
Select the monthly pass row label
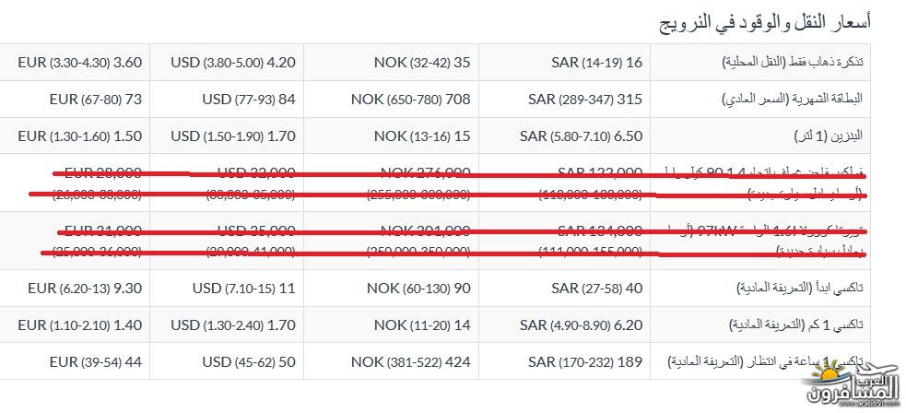point(794,100)
